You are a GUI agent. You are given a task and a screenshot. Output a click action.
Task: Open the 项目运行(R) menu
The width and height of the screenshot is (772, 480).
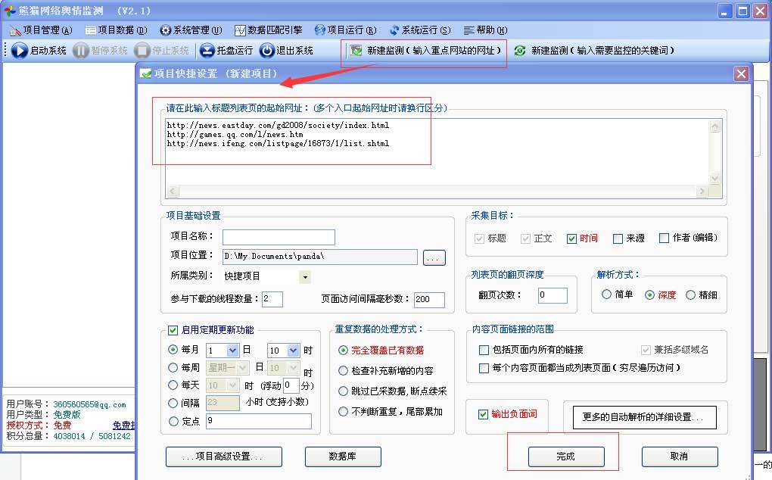pyautogui.click(x=346, y=30)
